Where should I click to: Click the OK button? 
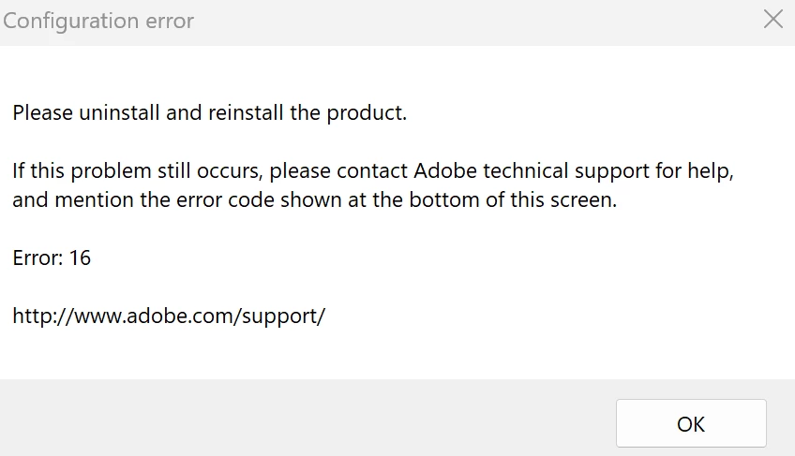pos(691,423)
